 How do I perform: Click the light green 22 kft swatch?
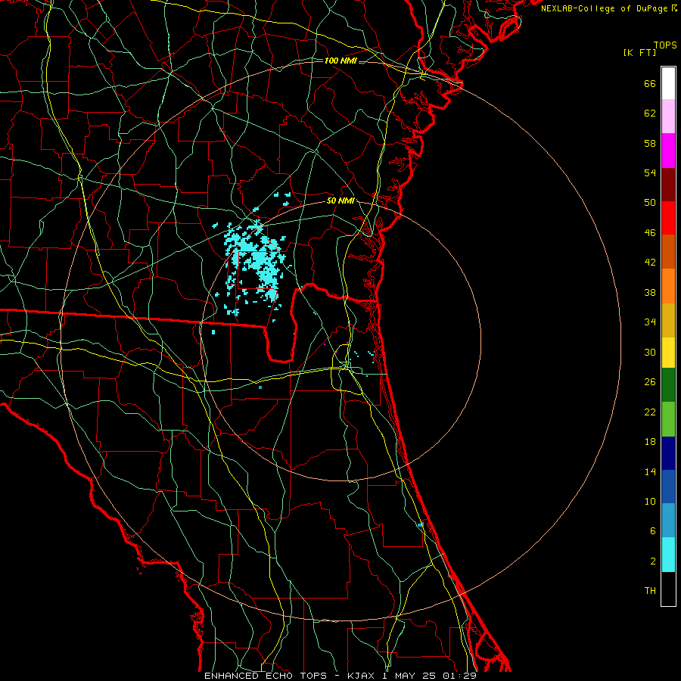[x=668, y=419]
